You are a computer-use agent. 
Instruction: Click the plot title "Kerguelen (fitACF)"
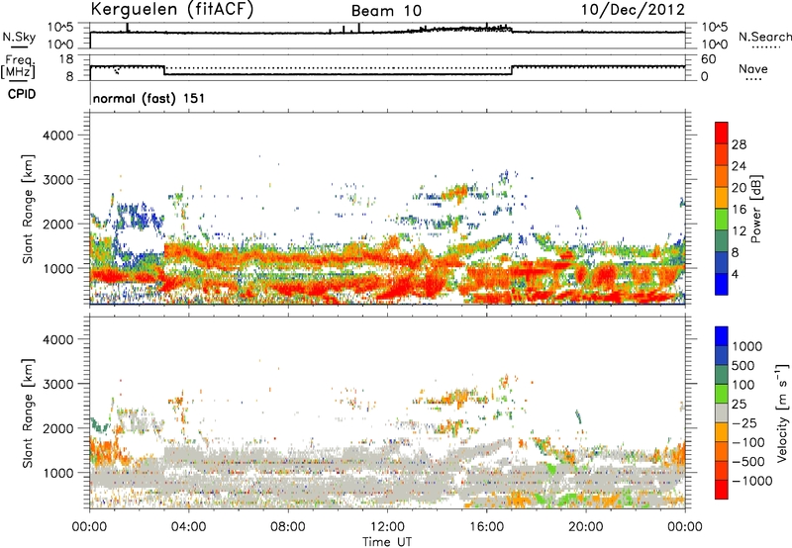click(171, 9)
